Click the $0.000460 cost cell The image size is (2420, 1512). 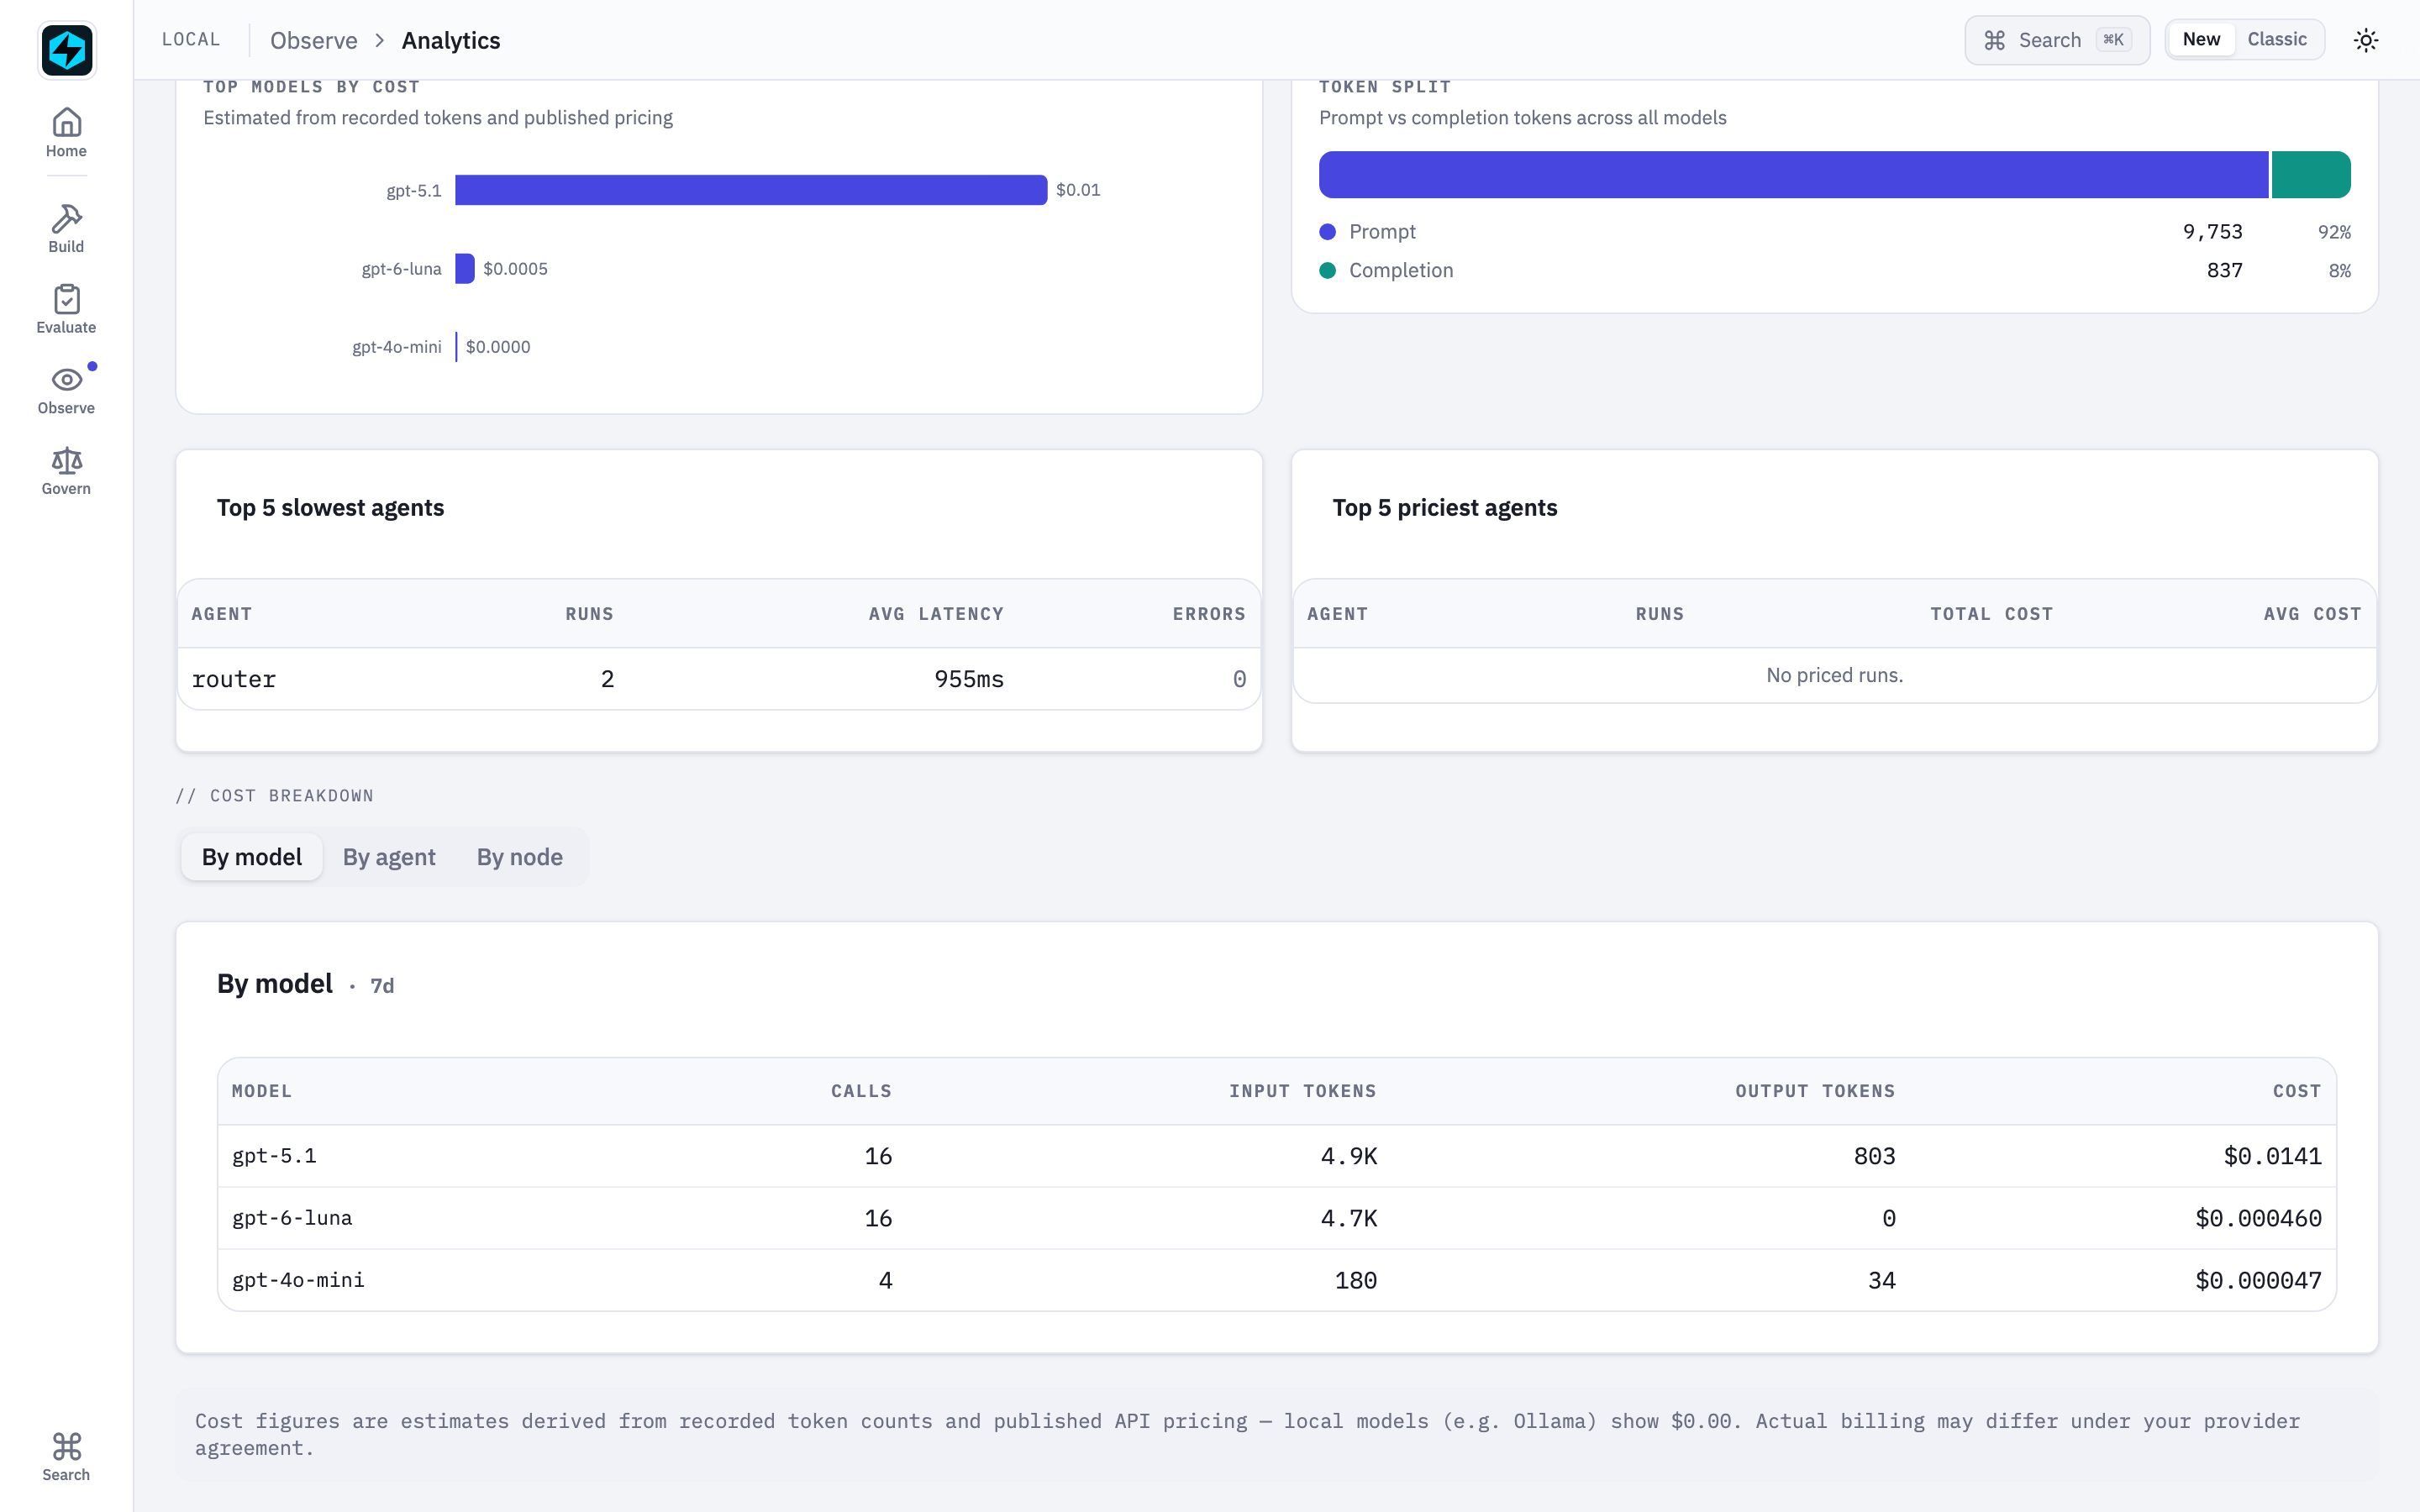click(2257, 1218)
